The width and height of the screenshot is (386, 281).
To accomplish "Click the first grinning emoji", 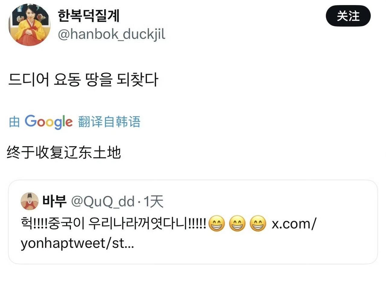I will 217,224.
